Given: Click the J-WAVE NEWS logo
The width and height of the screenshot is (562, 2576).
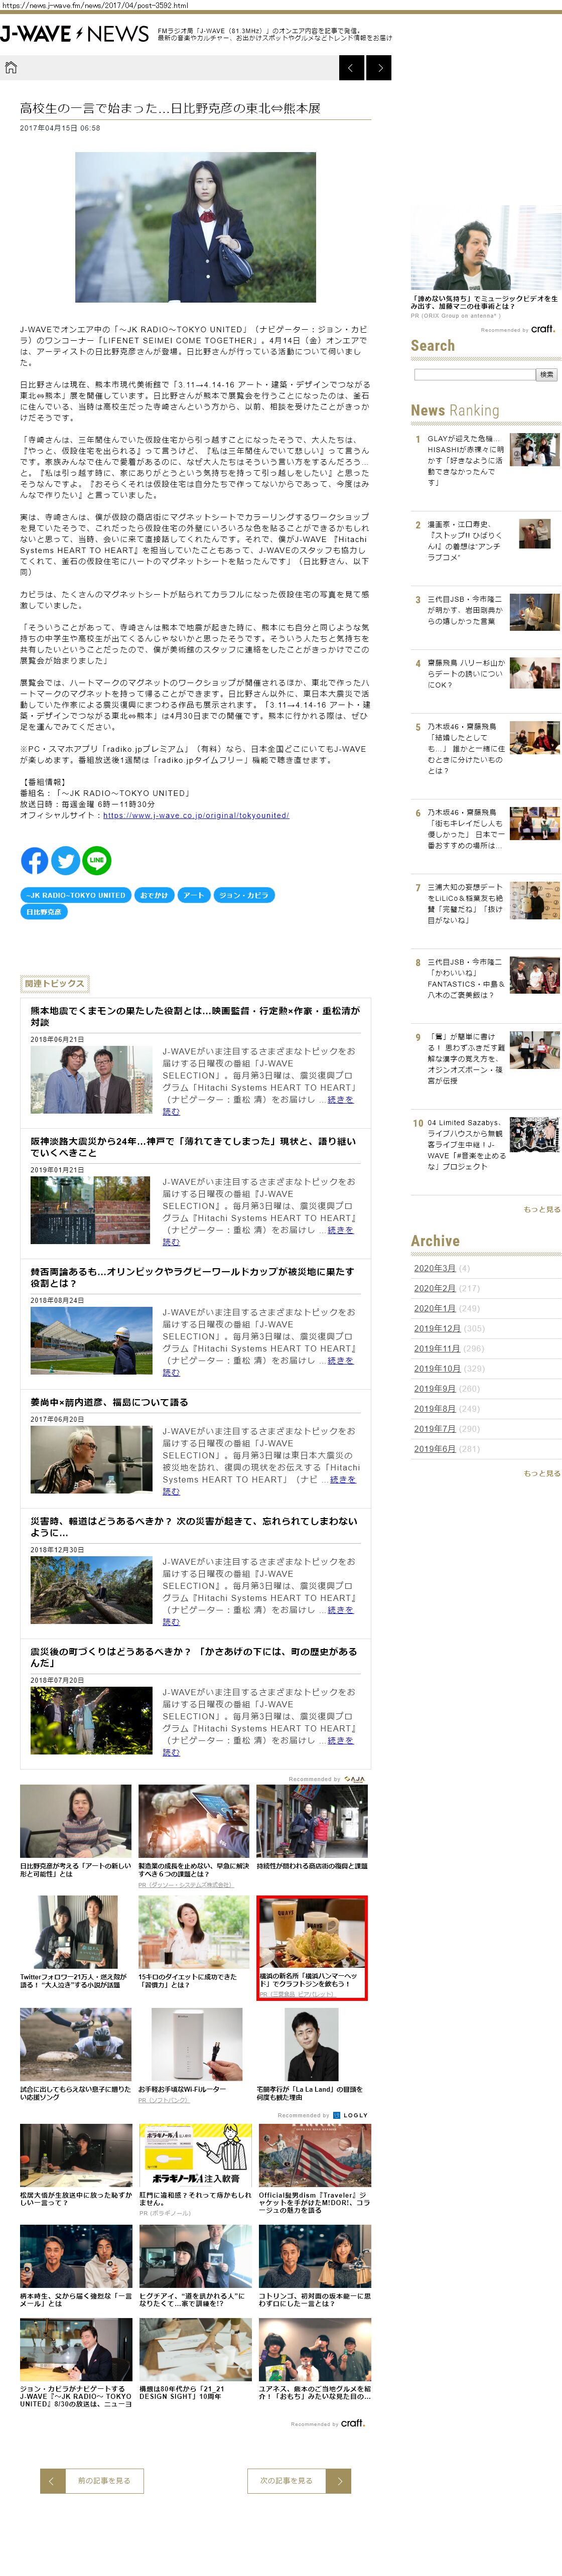Looking at the screenshot, I should 75,34.
